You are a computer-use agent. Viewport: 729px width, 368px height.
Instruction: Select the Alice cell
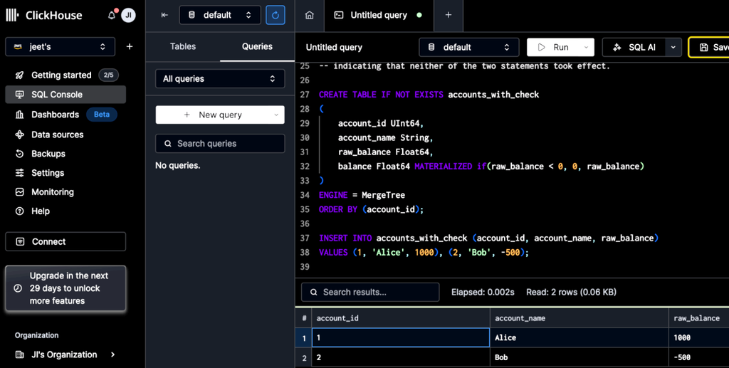(x=579, y=338)
